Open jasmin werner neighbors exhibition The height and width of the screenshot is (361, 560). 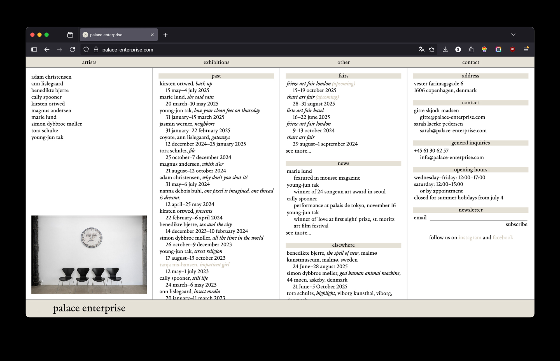tap(187, 124)
